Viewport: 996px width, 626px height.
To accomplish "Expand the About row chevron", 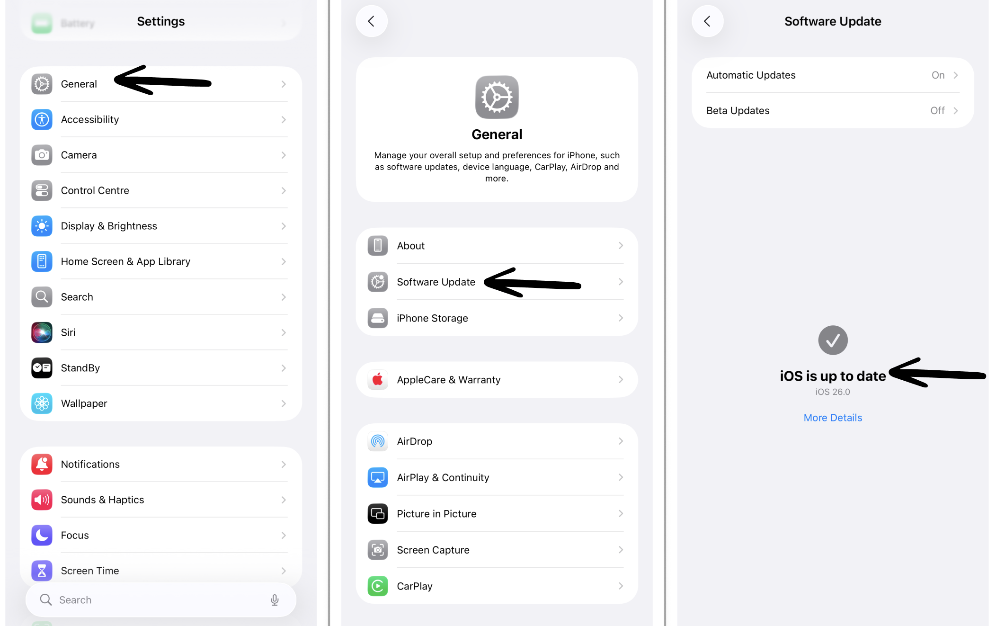I will (621, 246).
